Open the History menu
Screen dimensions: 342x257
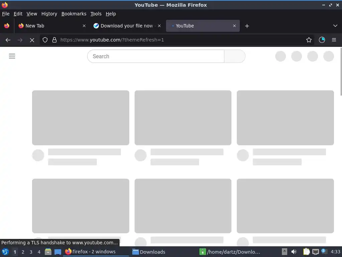coord(49,14)
